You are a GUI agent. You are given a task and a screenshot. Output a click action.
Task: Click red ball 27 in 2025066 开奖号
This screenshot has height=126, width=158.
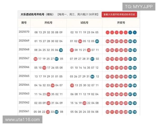click(117, 68)
